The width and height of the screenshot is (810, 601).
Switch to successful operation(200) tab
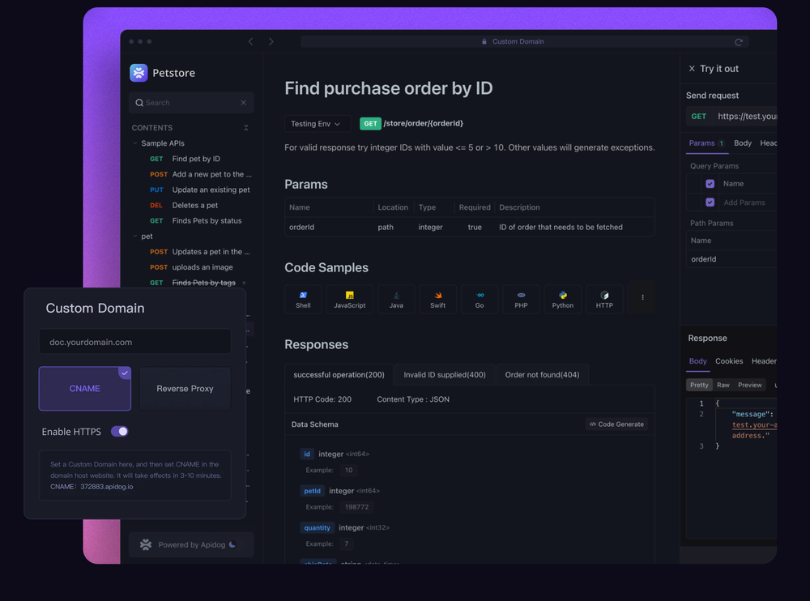coord(339,375)
